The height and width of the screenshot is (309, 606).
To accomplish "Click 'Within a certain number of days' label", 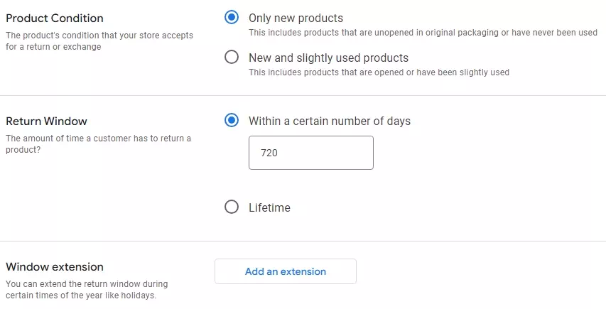I will [330, 121].
